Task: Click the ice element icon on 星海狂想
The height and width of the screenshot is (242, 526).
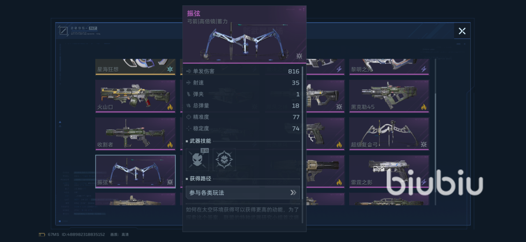Action: click(170, 69)
